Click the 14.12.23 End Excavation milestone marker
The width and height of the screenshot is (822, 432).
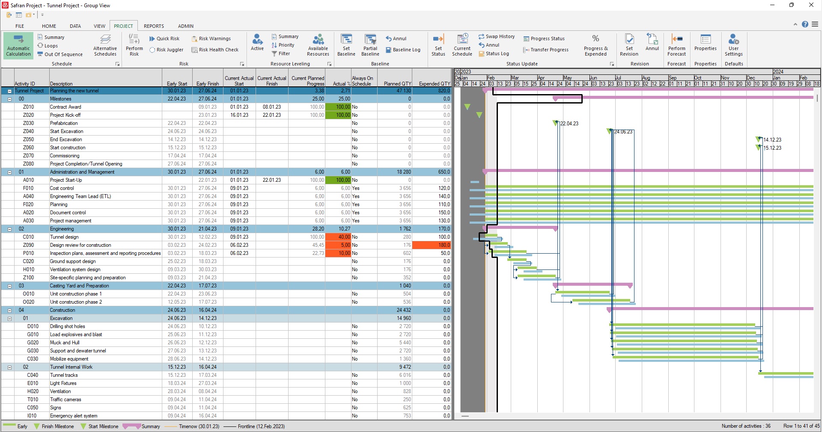point(759,139)
